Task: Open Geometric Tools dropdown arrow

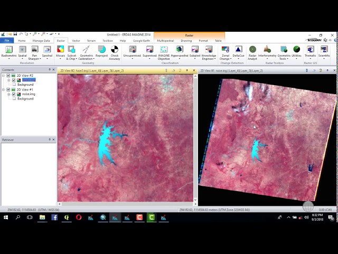Action: click(x=287, y=59)
